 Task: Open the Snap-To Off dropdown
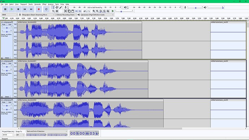[20, 135]
